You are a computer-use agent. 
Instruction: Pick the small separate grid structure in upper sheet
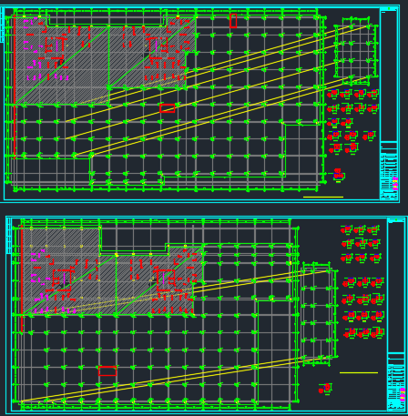click(x=356, y=51)
